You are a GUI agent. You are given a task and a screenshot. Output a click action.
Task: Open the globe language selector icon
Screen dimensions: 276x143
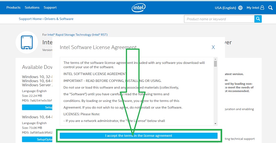240,8
